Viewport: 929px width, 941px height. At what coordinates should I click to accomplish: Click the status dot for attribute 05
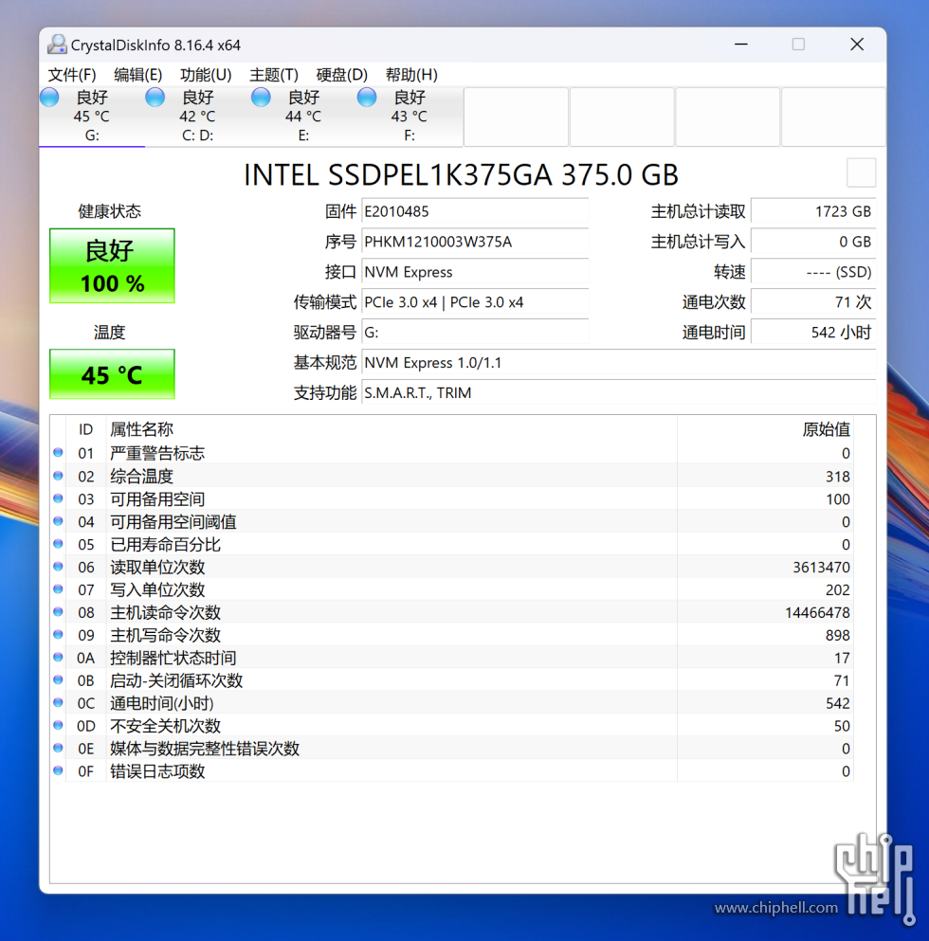pos(58,544)
